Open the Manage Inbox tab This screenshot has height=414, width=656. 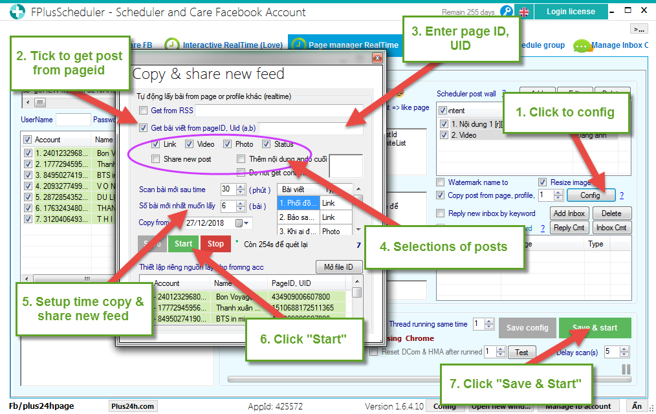pos(620,45)
